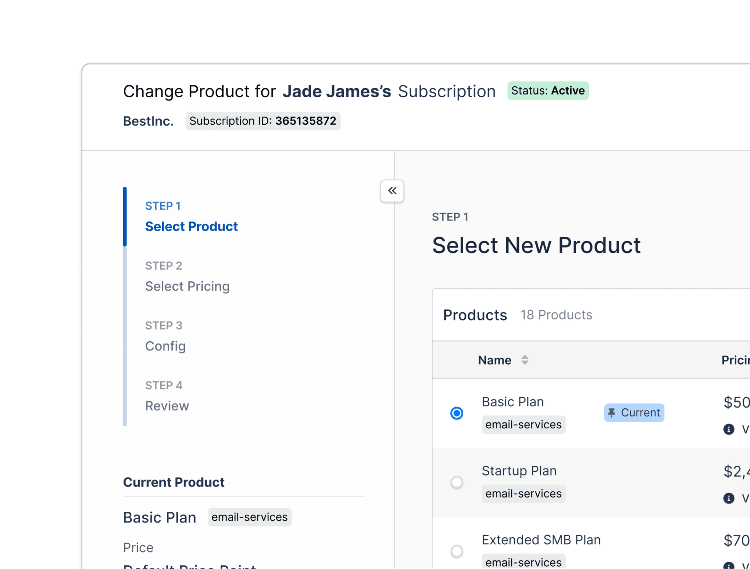The height and width of the screenshot is (569, 750).
Task: Click the Name column sort arrows
Action: coord(525,360)
